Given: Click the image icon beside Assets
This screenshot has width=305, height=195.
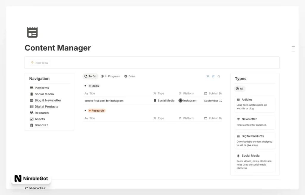Looking at the screenshot, I should click(32, 119).
